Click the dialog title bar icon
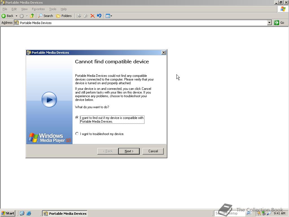 [29, 52]
